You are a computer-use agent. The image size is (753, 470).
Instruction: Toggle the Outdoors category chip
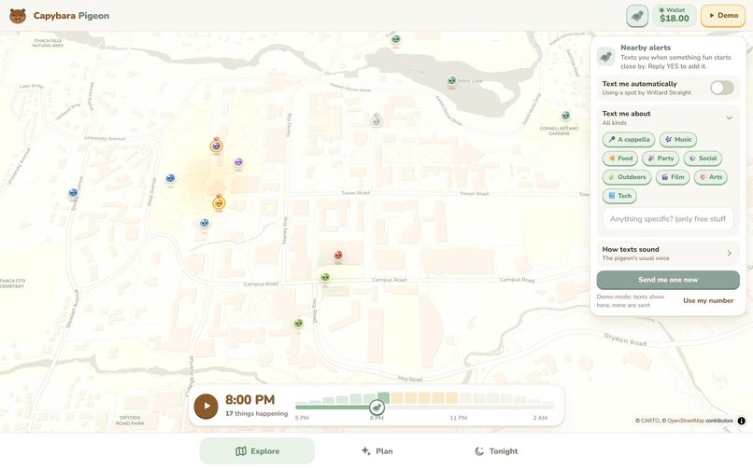point(627,177)
